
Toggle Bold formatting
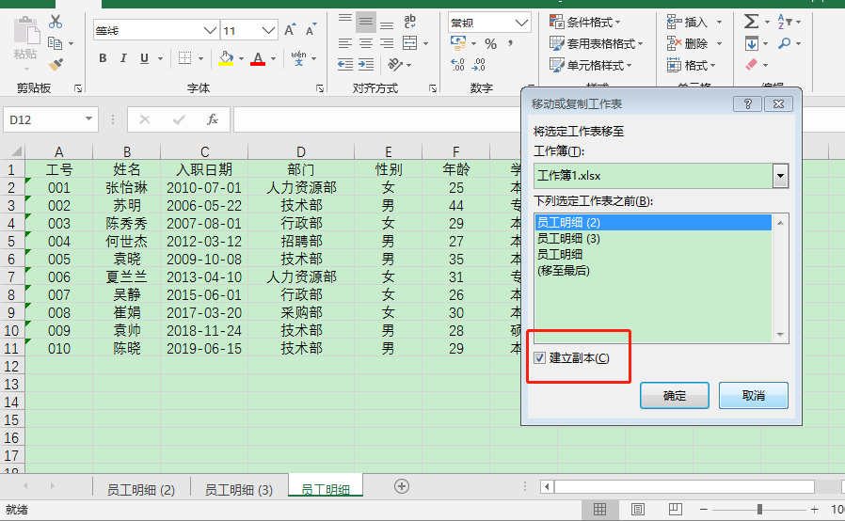pos(103,58)
